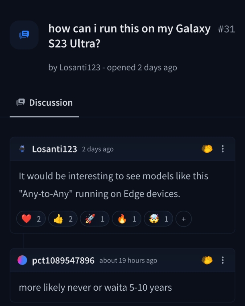Screen dimensions: 245x306
Task: Click clapping hands icon on Losanti123's post
Action: 207,149
